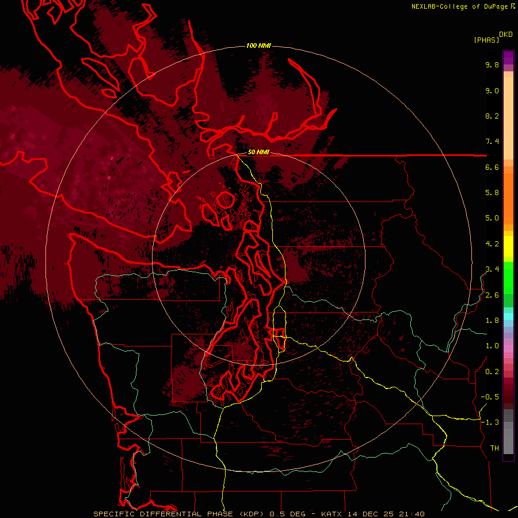Click the 5.8 legend value
Image resolution: width=518 pixels, height=518 pixels.
pos(492,193)
